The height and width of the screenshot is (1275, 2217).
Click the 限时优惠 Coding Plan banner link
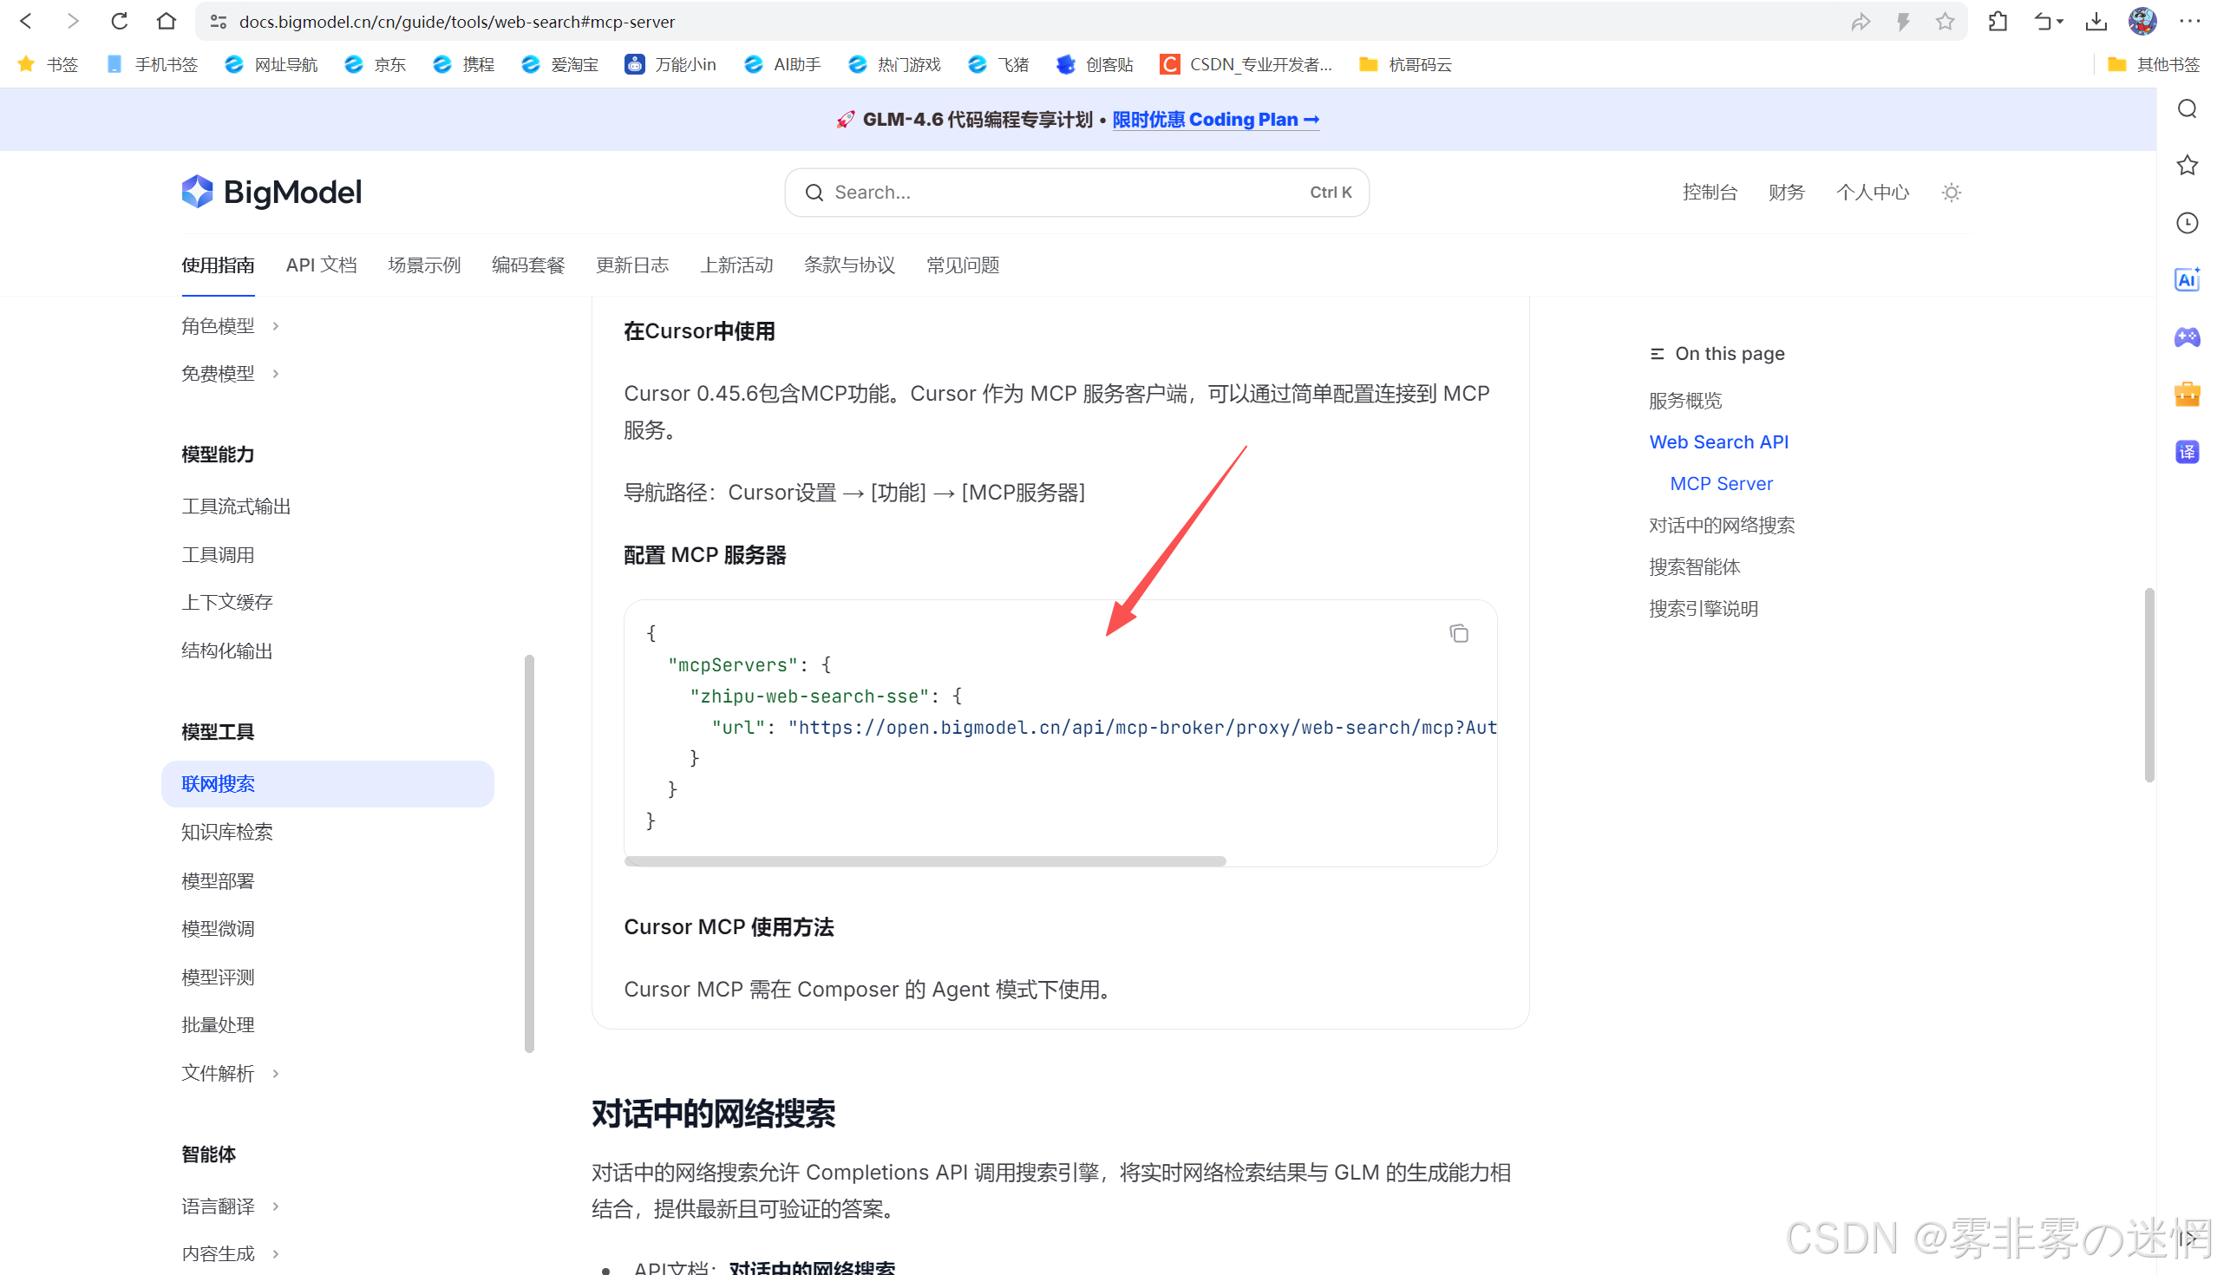click(1215, 119)
